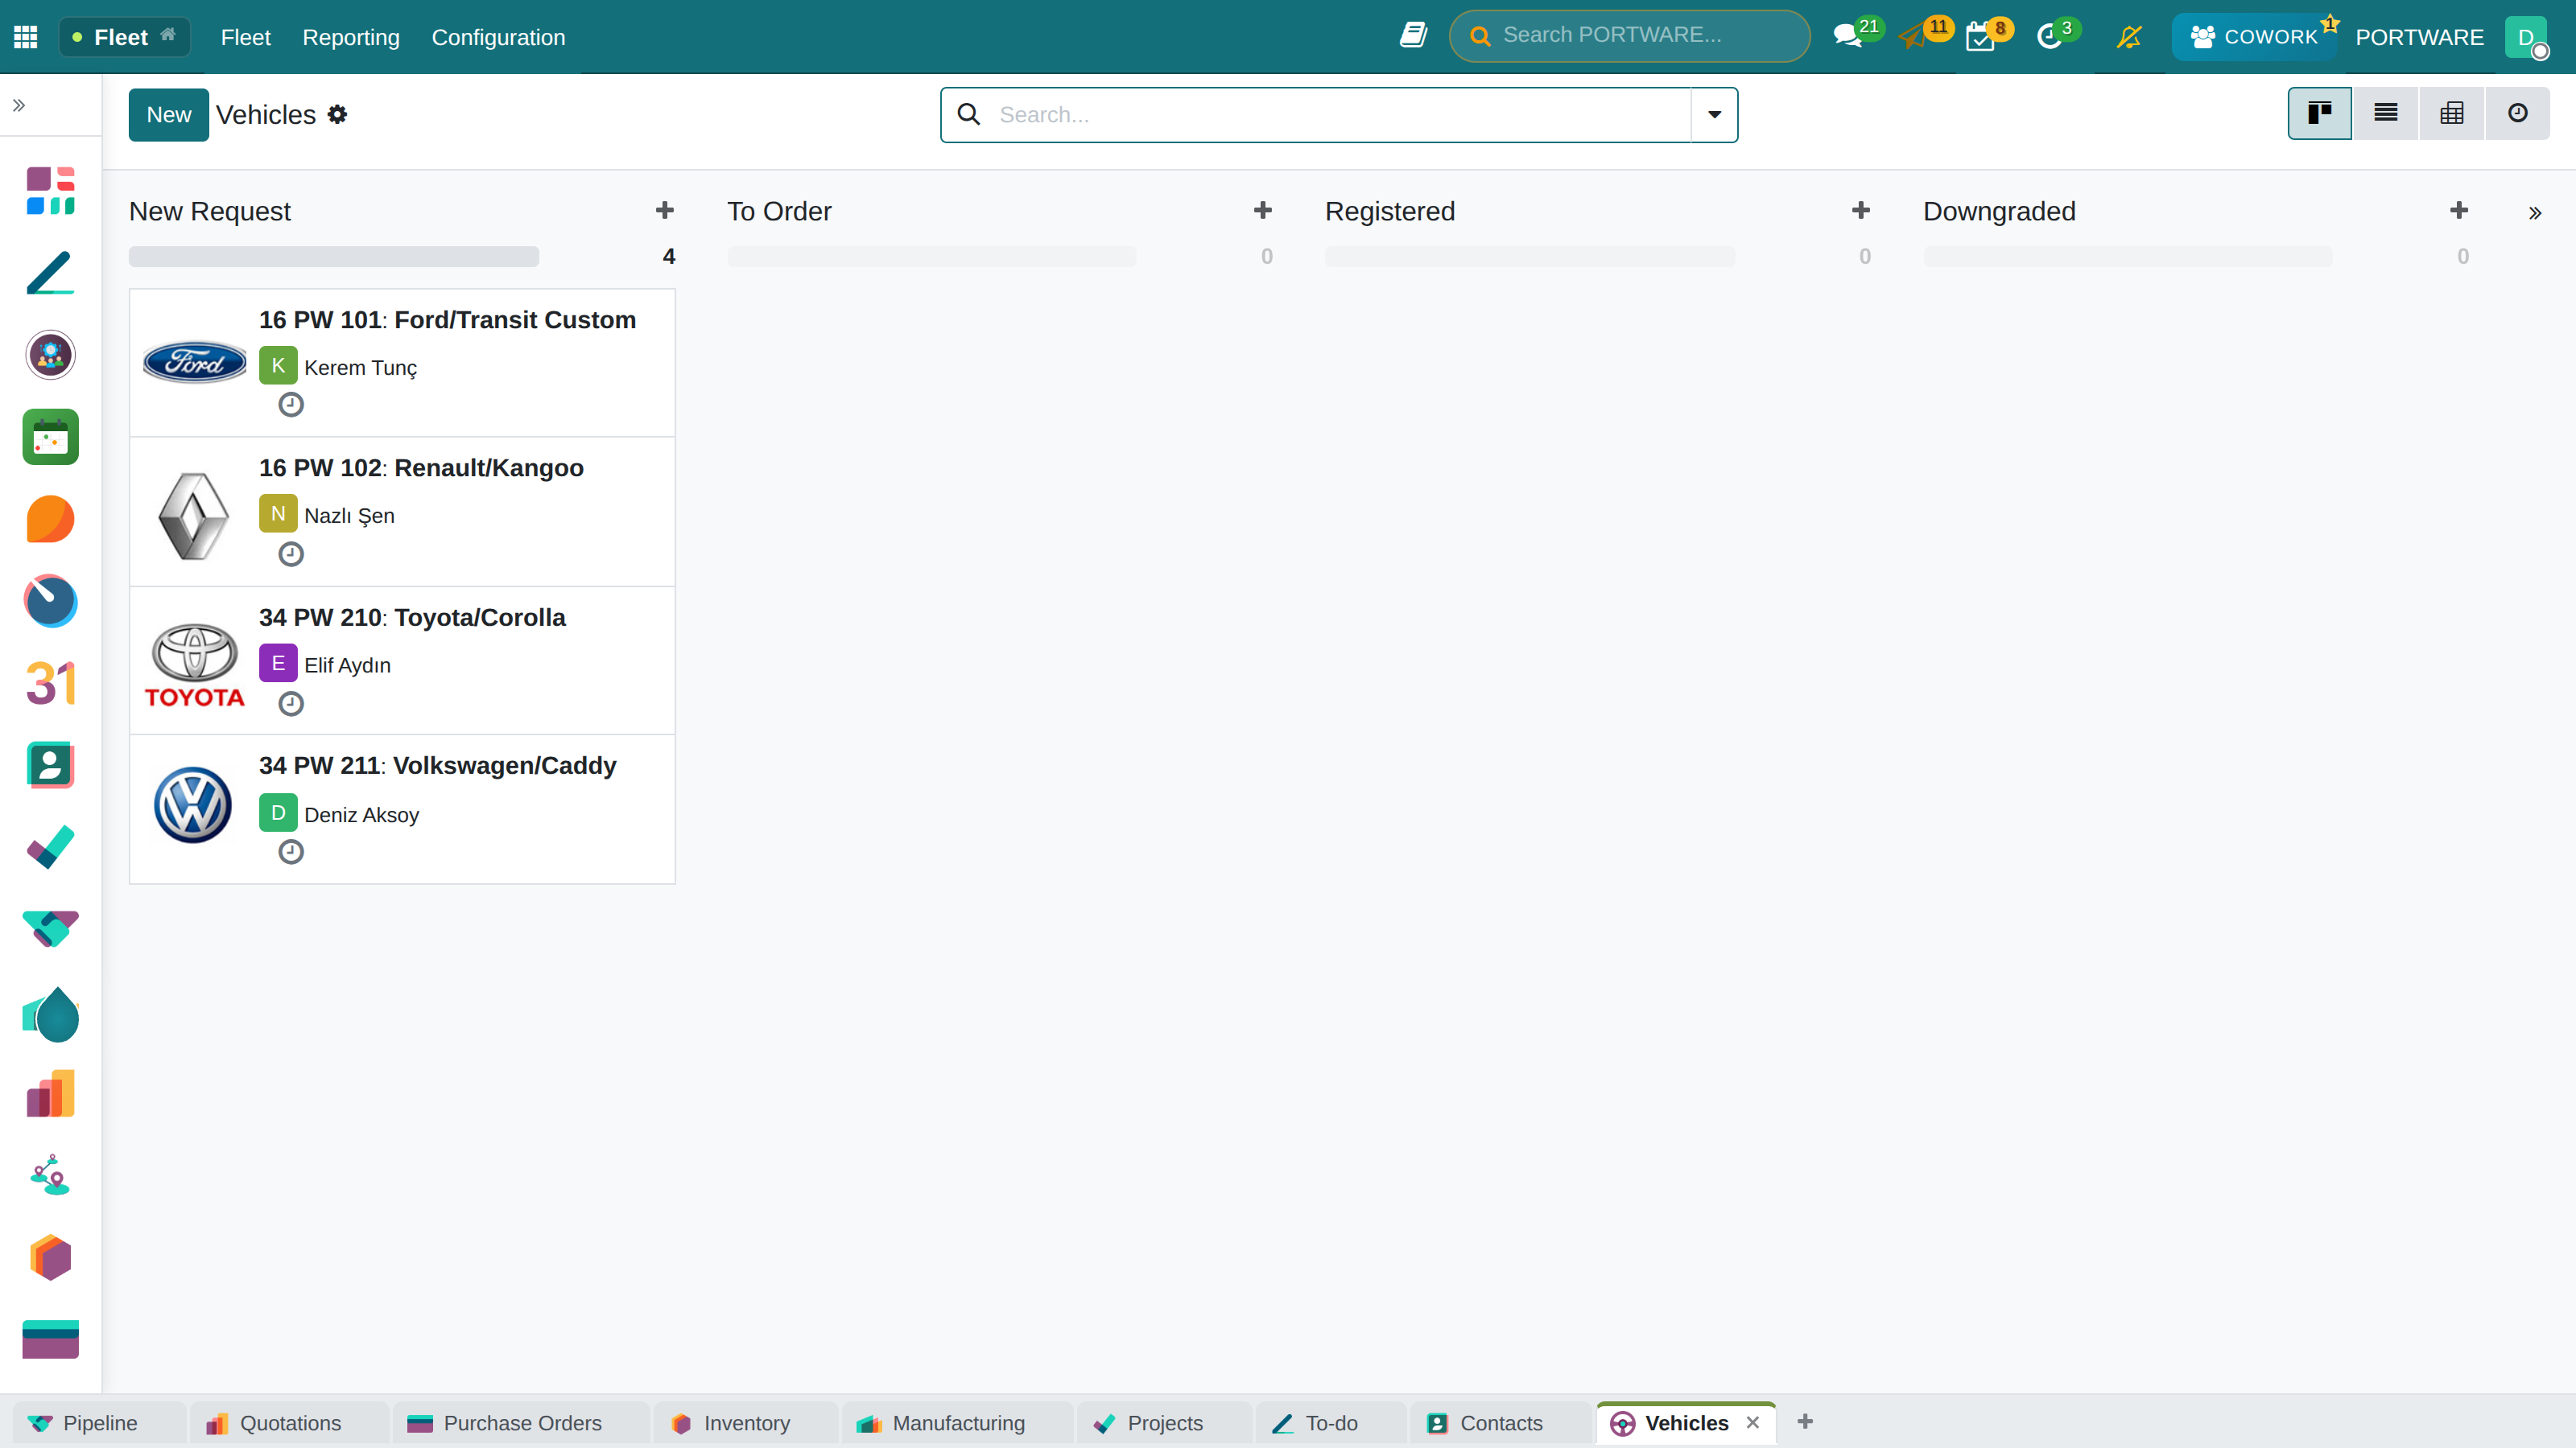Open the Activity view clock icon
Viewport: 2576px width, 1448px height.
(x=2517, y=114)
